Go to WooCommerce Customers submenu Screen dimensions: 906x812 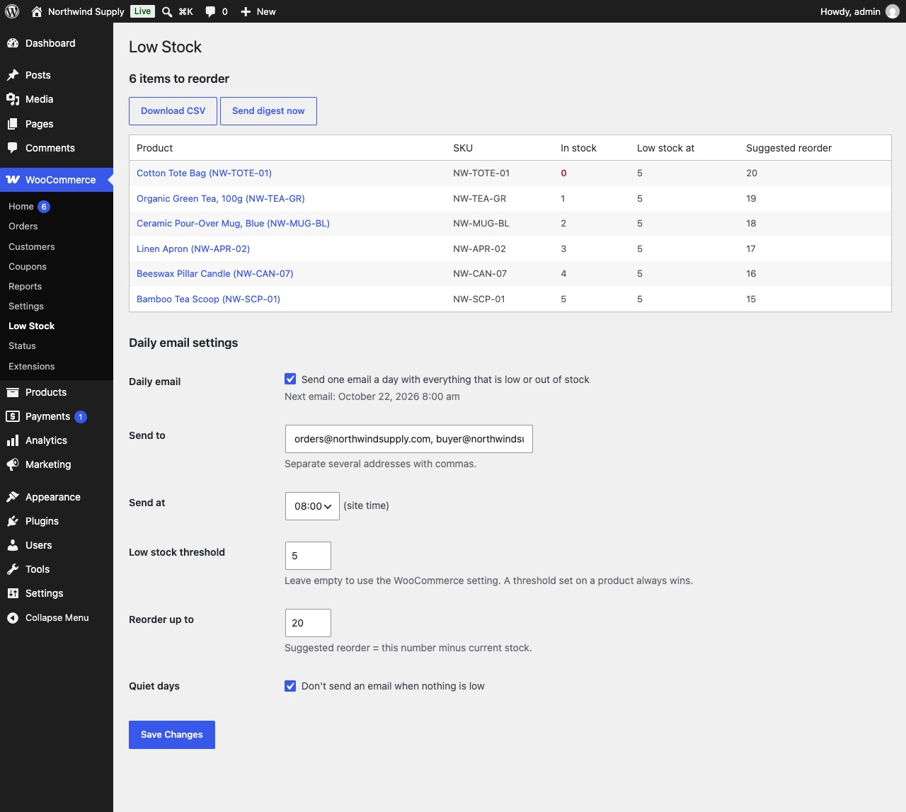point(32,247)
